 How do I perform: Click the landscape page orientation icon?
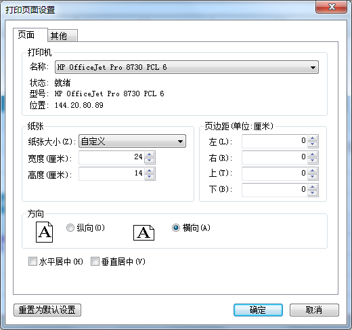[144, 232]
